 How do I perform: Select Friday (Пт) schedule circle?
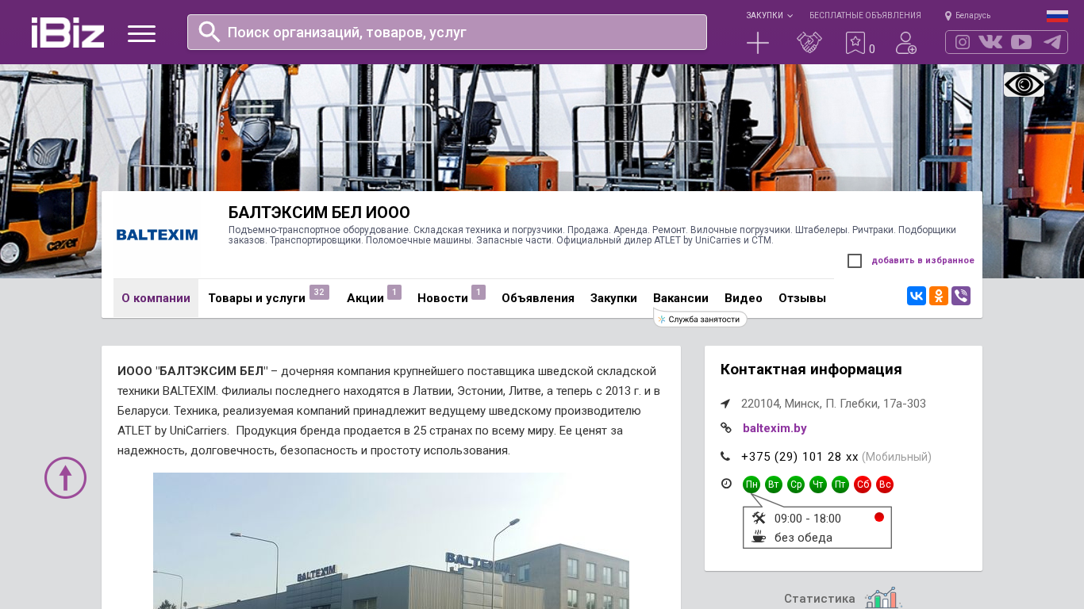tap(840, 485)
